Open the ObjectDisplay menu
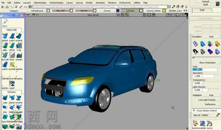The image size is (221, 130). pos(40,3)
